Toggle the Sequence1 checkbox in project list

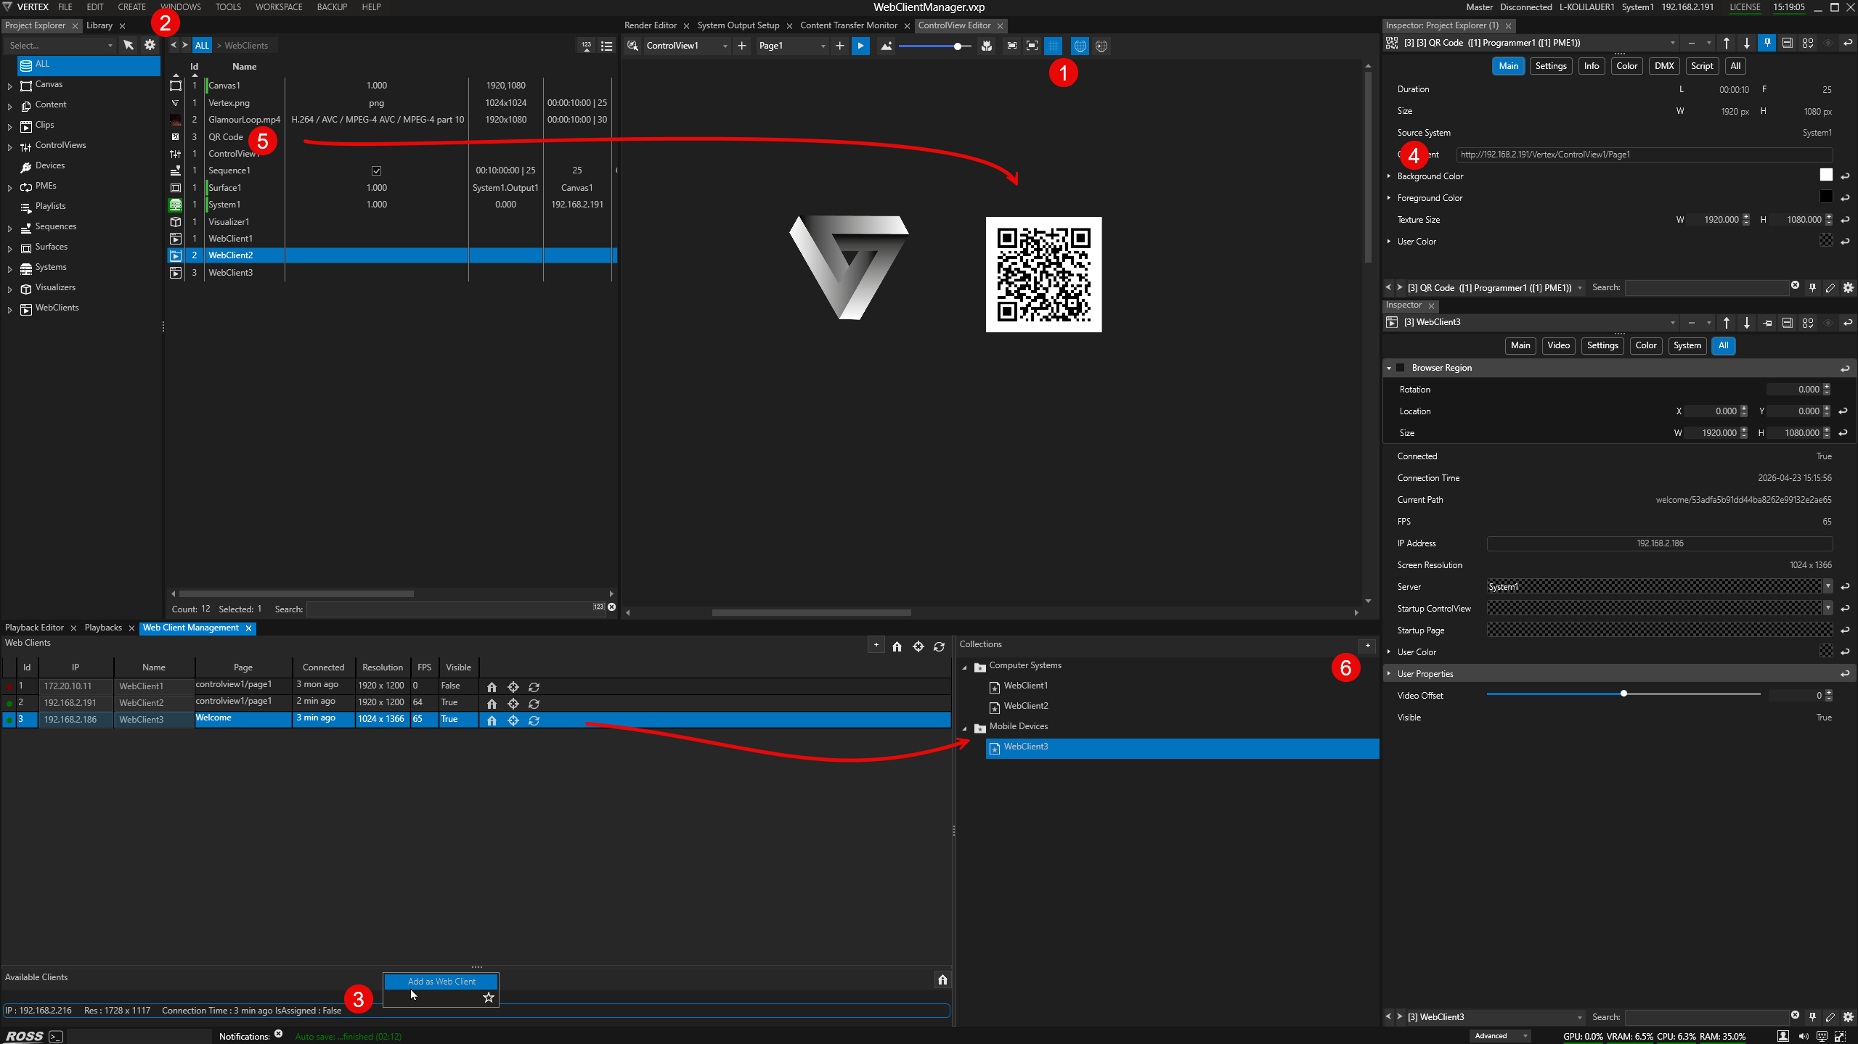[x=376, y=171]
